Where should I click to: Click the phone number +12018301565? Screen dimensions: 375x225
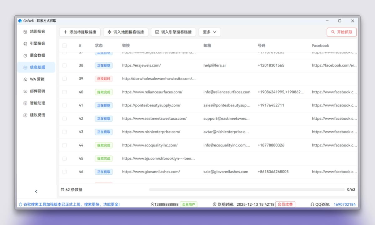click(x=271, y=66)
